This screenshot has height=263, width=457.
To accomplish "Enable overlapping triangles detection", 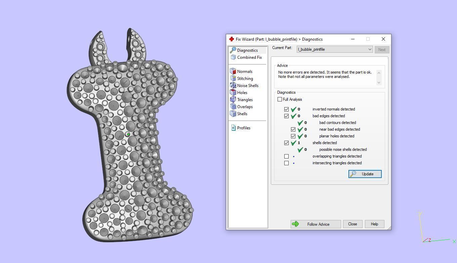I will [x=286, y=156].
